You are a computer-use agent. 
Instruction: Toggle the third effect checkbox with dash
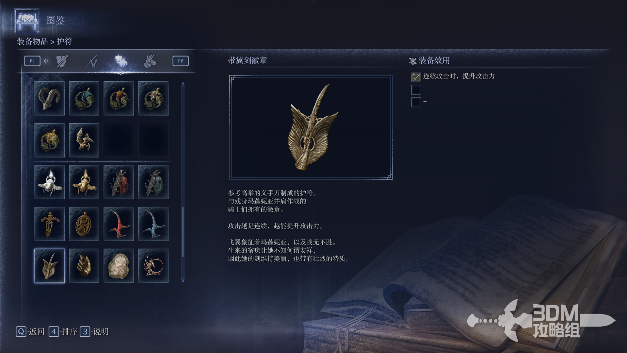tap(416, 102)
